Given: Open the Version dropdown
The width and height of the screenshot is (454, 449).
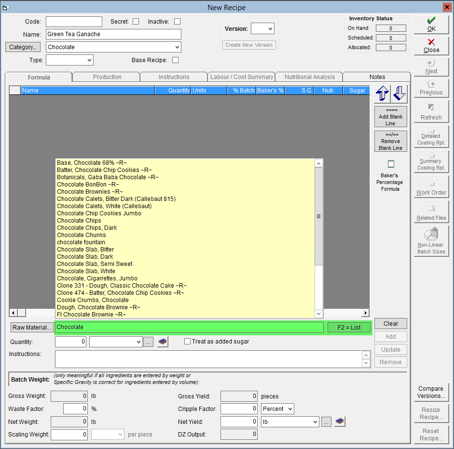Looking at the screenshot, I should click(x=270, y=28).
